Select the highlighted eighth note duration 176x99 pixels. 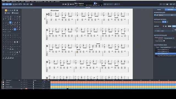(10, 23)
